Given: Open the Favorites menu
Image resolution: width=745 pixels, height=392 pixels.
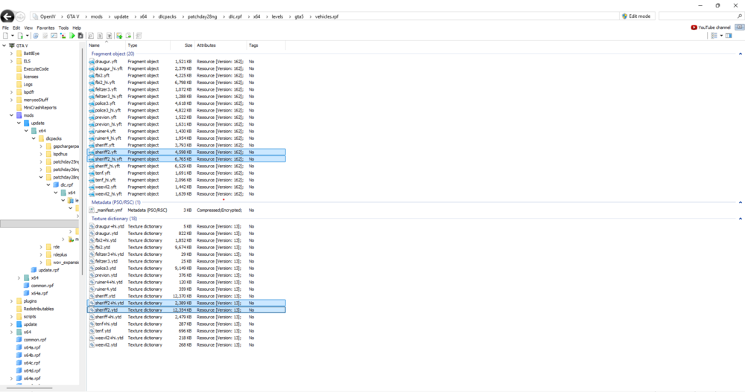Looking at the screenshot, I should coord(45,28).
